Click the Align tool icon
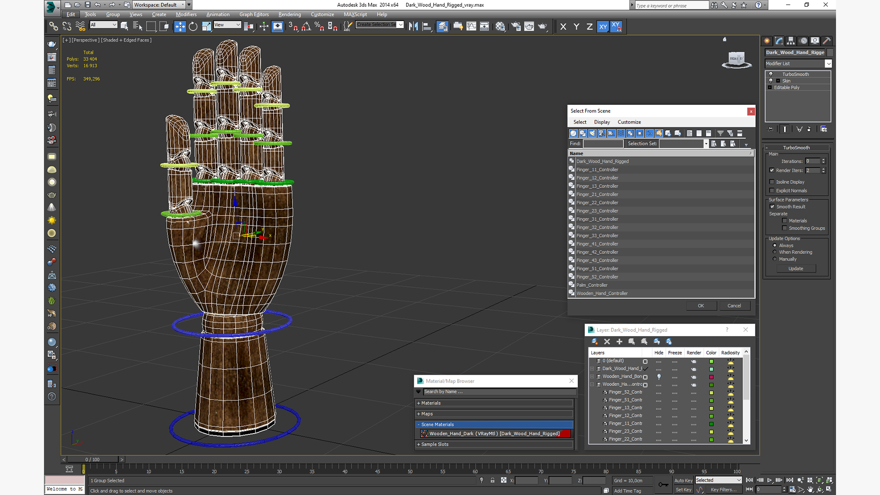The image size is (880, 495). coord(427,26)
